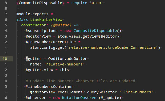Click the '.line-numbers' selector string

click(136, 92)
